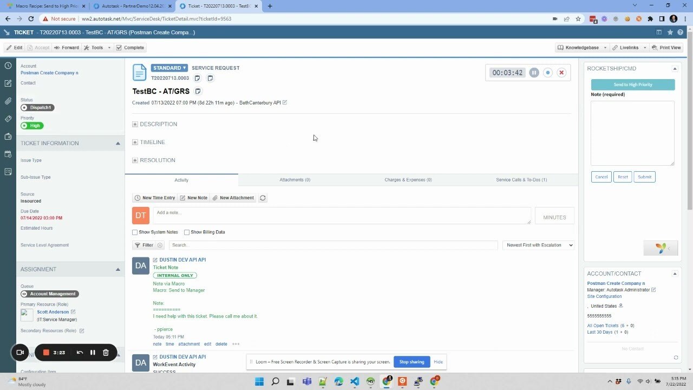Open the ticket header help question icon
Image resolution: width=693 pixels, height=390 pixels.
click(x=681, y=32)
